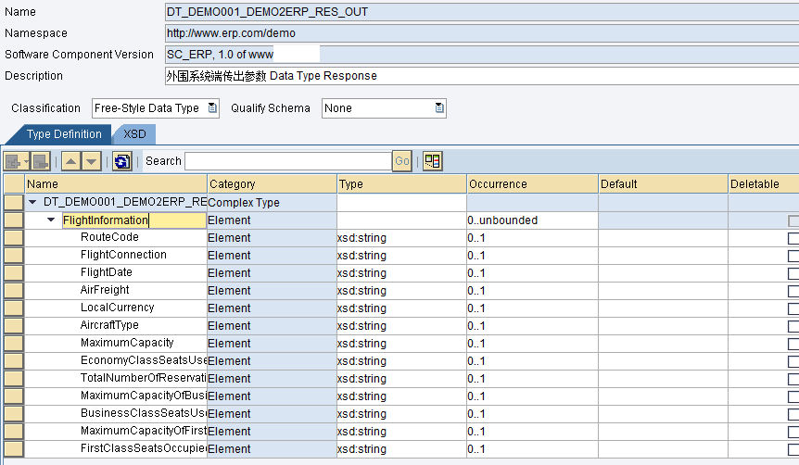Select the MaximumCapacity element name

point(127,342)
